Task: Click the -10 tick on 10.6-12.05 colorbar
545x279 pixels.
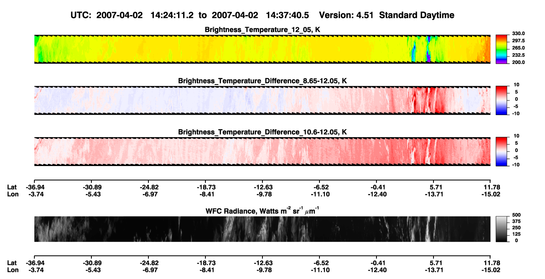Action: [x=516, y=165]
